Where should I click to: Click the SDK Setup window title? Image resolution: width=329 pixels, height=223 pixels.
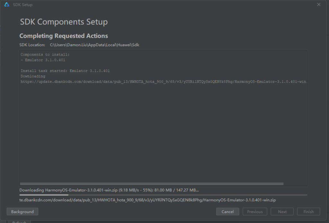[22, 5]
